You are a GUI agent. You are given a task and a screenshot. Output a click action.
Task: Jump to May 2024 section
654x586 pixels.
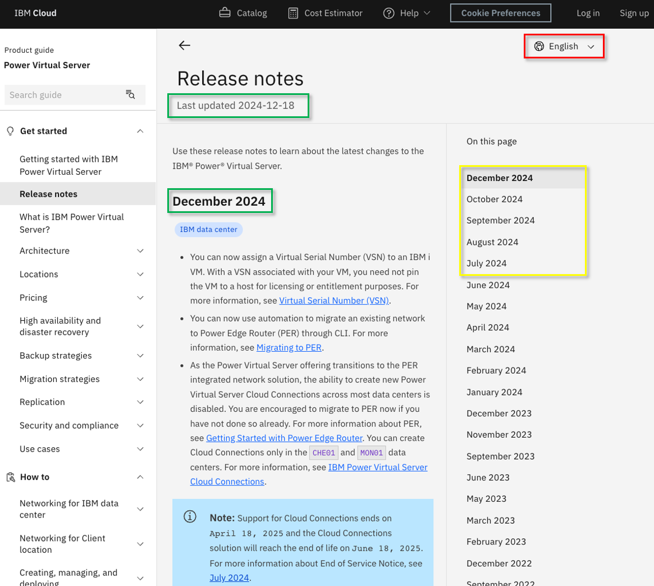(486, 306)
